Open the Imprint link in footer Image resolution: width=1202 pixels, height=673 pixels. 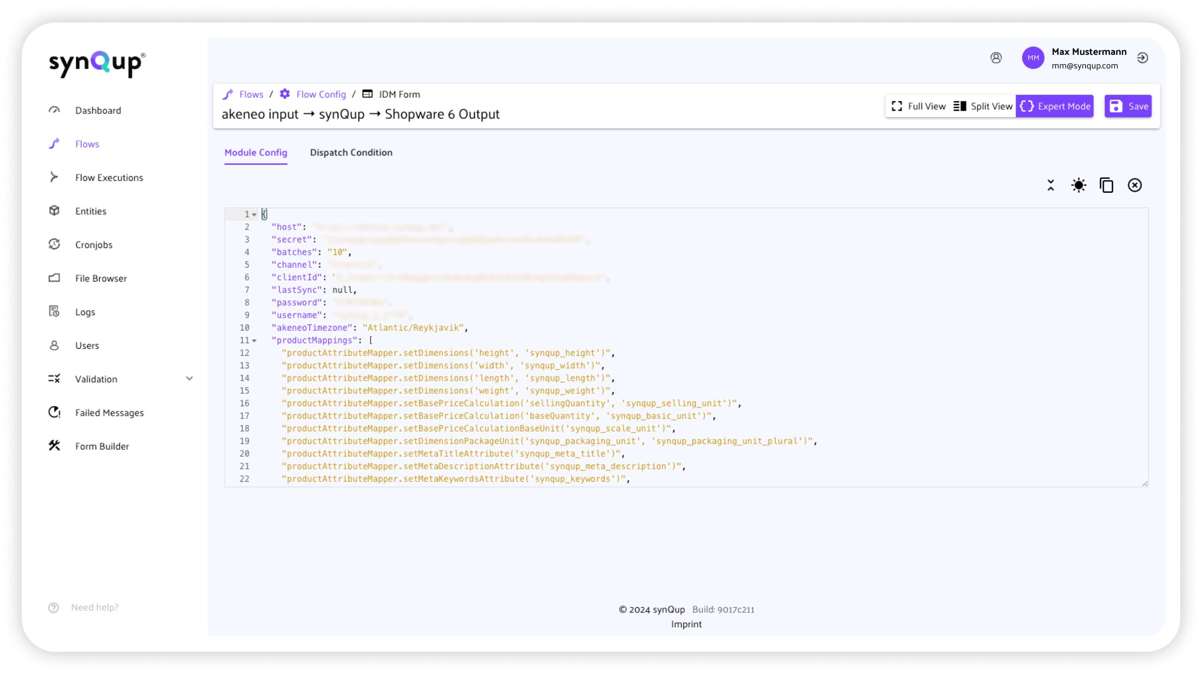[x=686, y=624]
